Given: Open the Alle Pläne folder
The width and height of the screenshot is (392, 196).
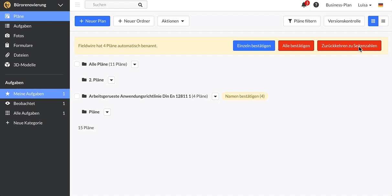Looking at the screenshot, I should tap(108, 64).
